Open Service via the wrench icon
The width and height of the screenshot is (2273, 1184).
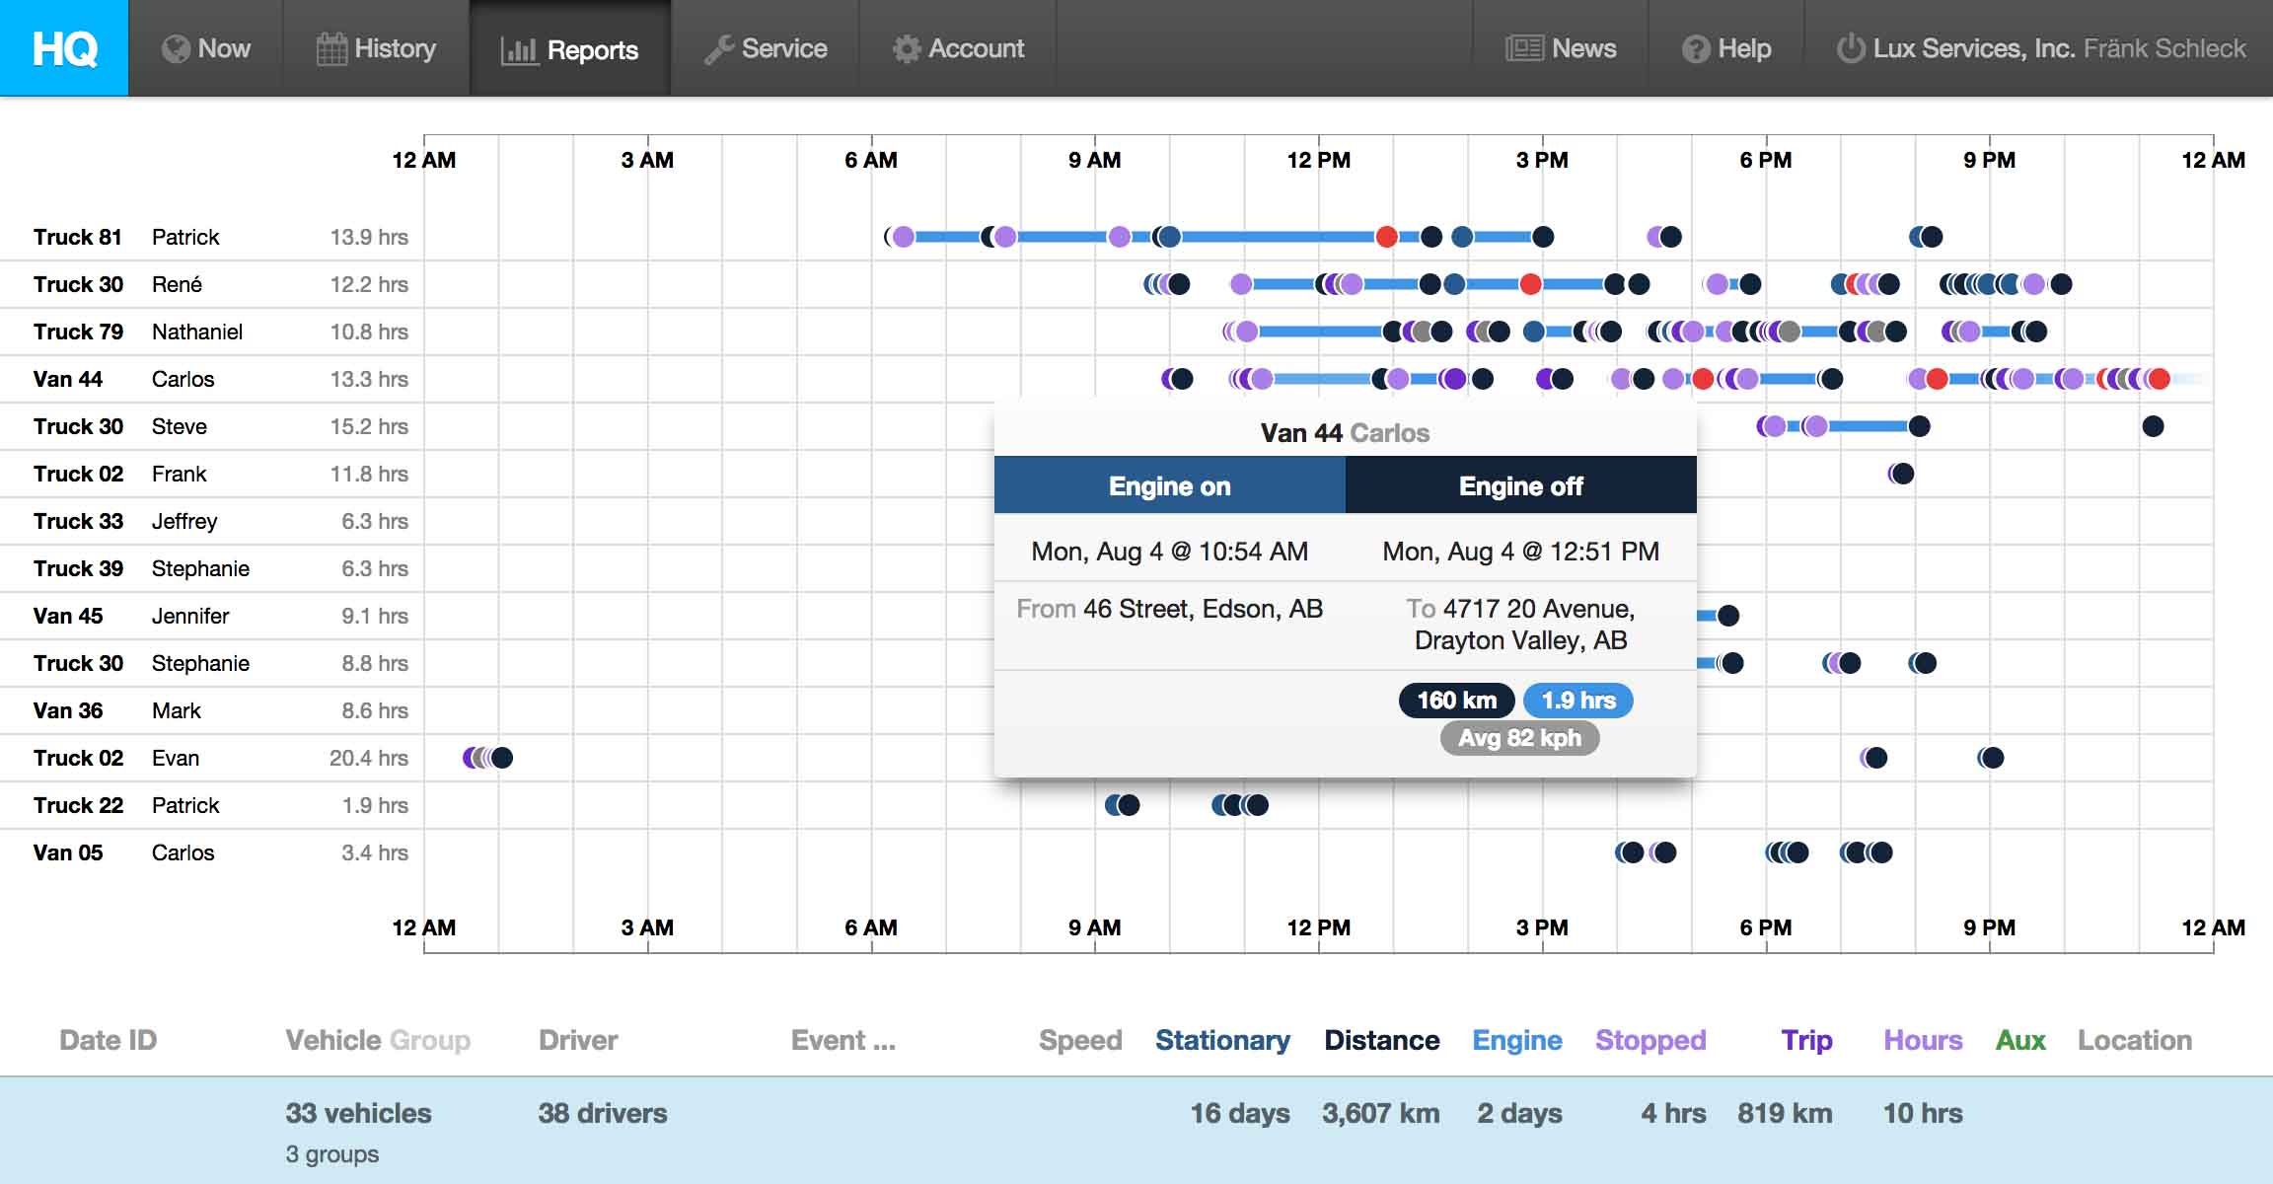pyautogui.click(x=718, y=49)
